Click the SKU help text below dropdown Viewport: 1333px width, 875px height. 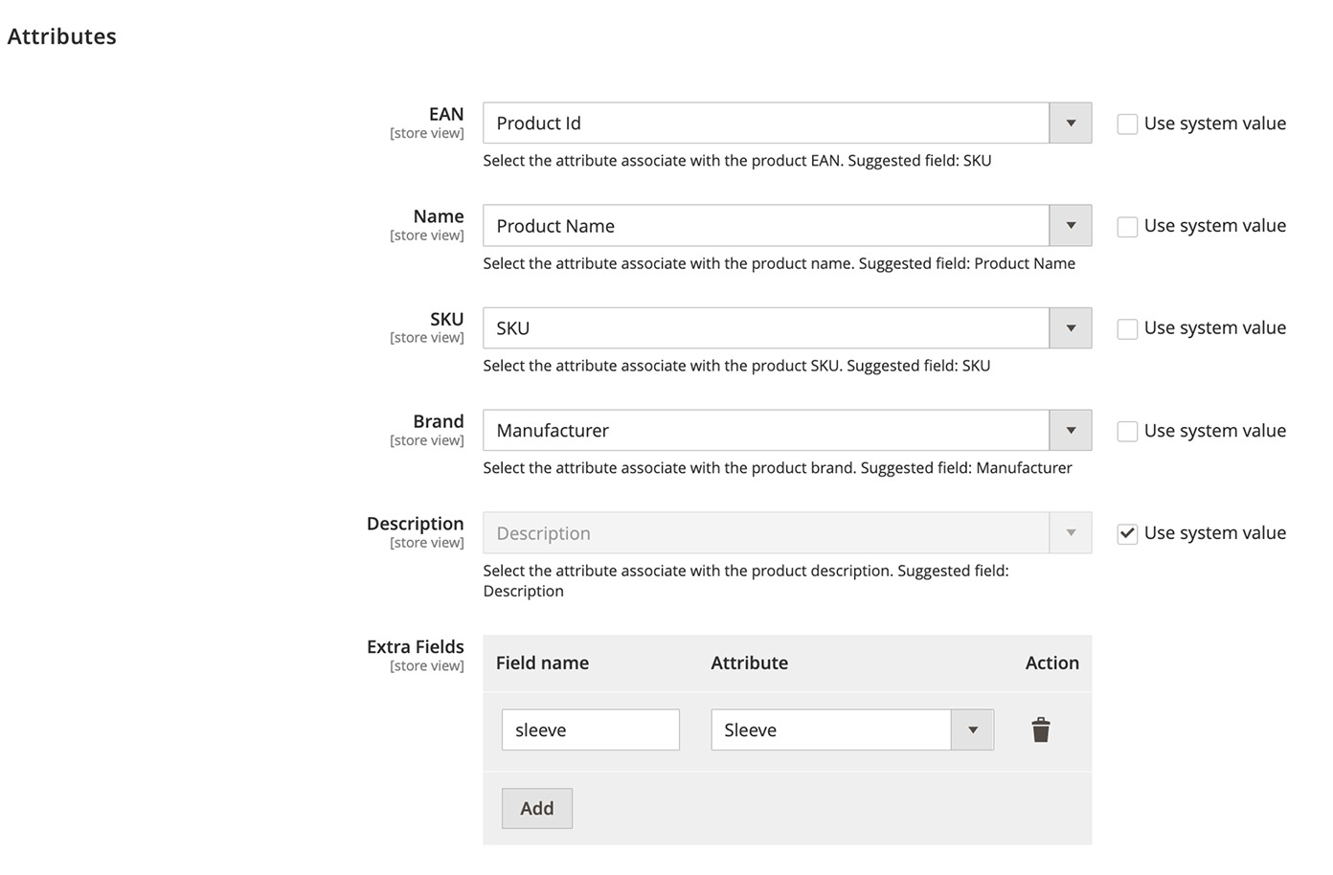(736, 366)
